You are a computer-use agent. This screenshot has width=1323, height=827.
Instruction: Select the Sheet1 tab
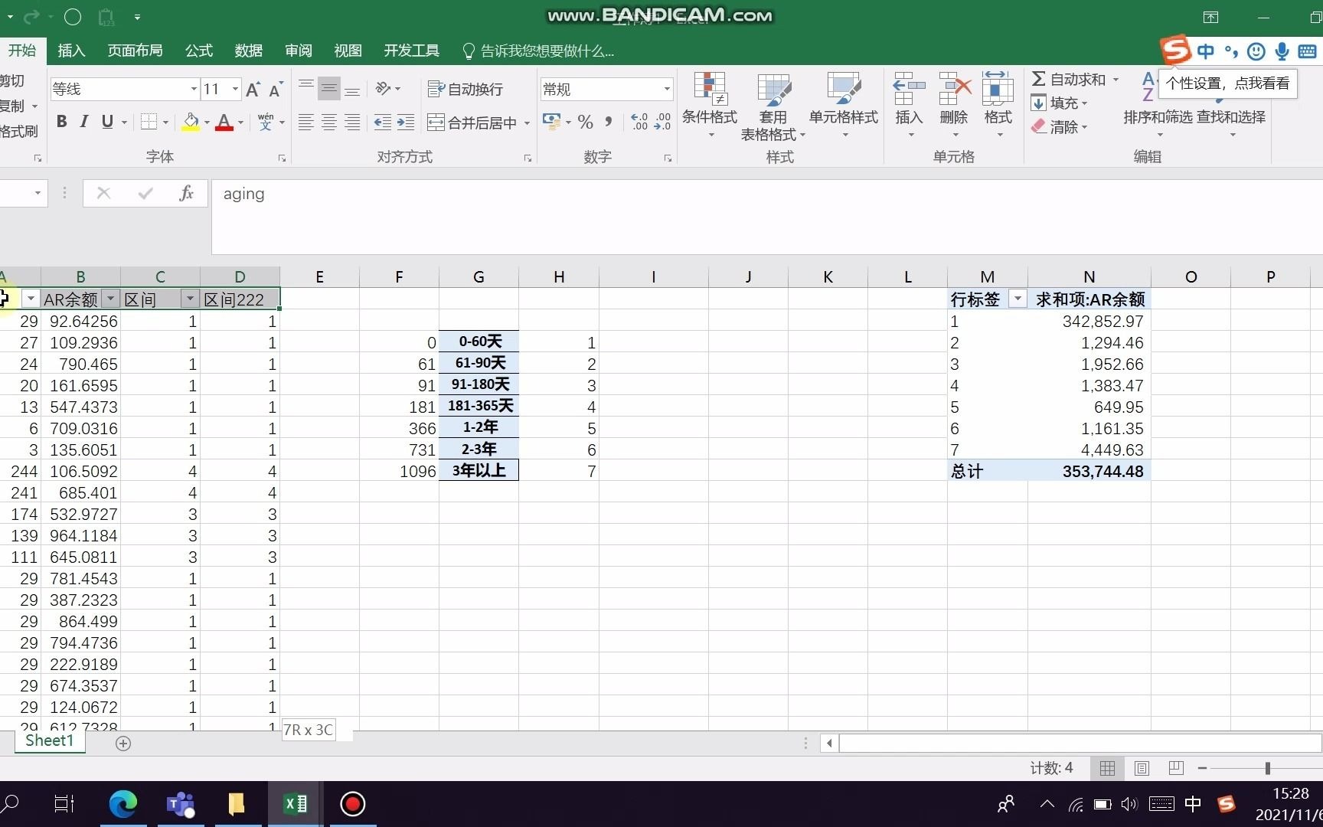pyautogui.click(x=50, y=740)
